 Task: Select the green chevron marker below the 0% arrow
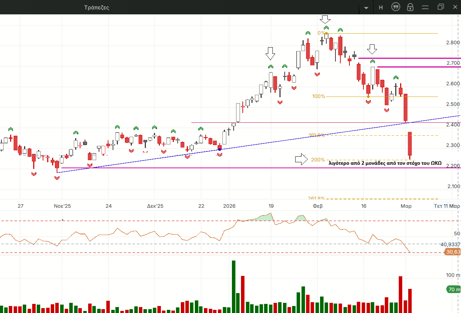click(x=326, y=28)
